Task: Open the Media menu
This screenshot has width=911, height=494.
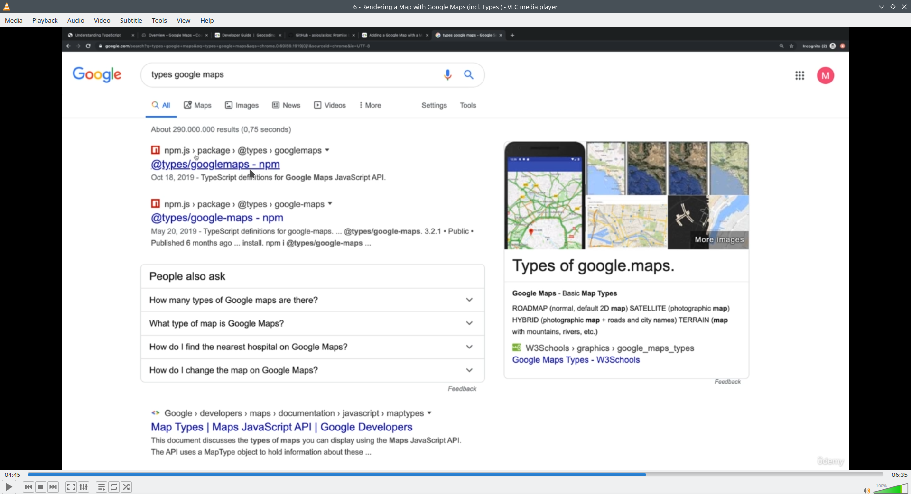Action: (14, 20)
